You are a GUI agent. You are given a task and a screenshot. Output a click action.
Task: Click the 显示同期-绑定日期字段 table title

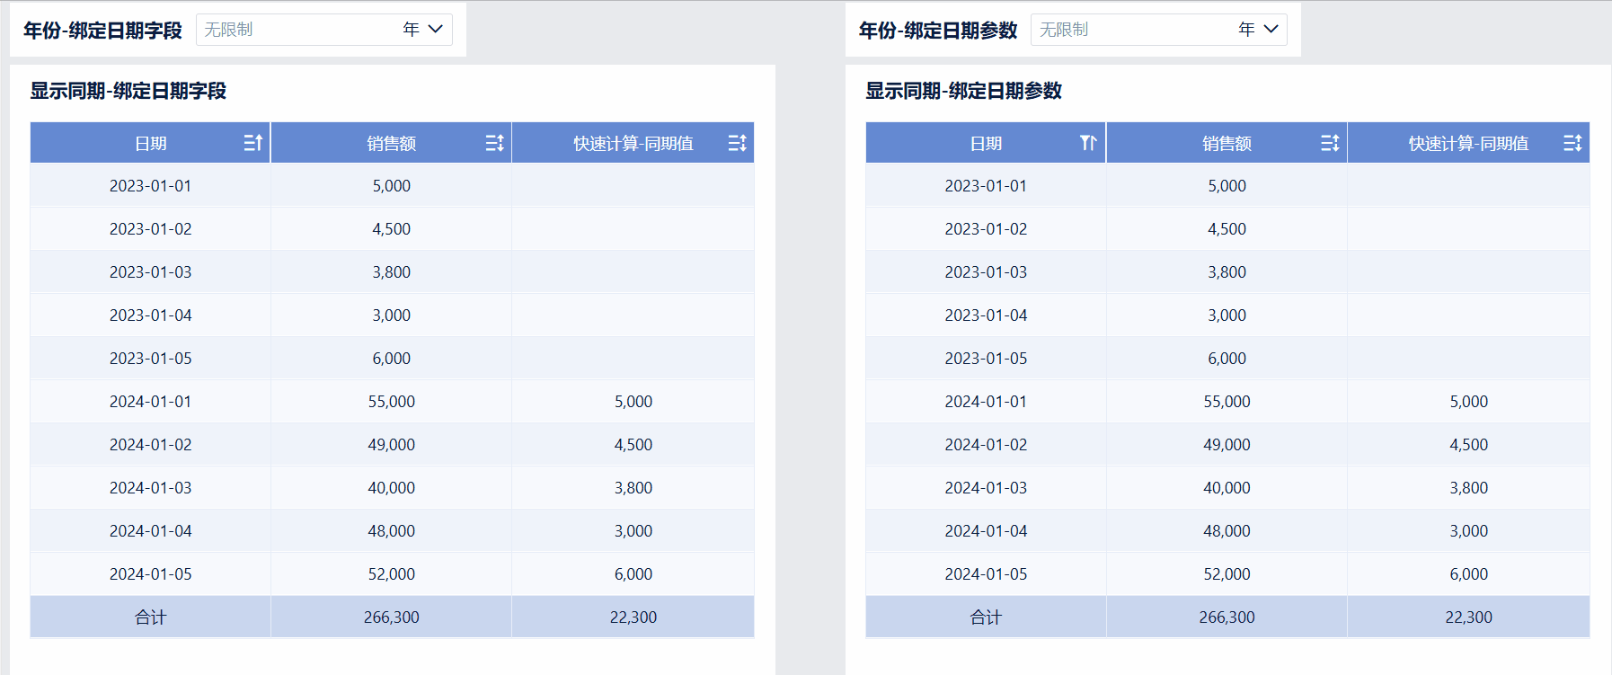tap(128, 91)
